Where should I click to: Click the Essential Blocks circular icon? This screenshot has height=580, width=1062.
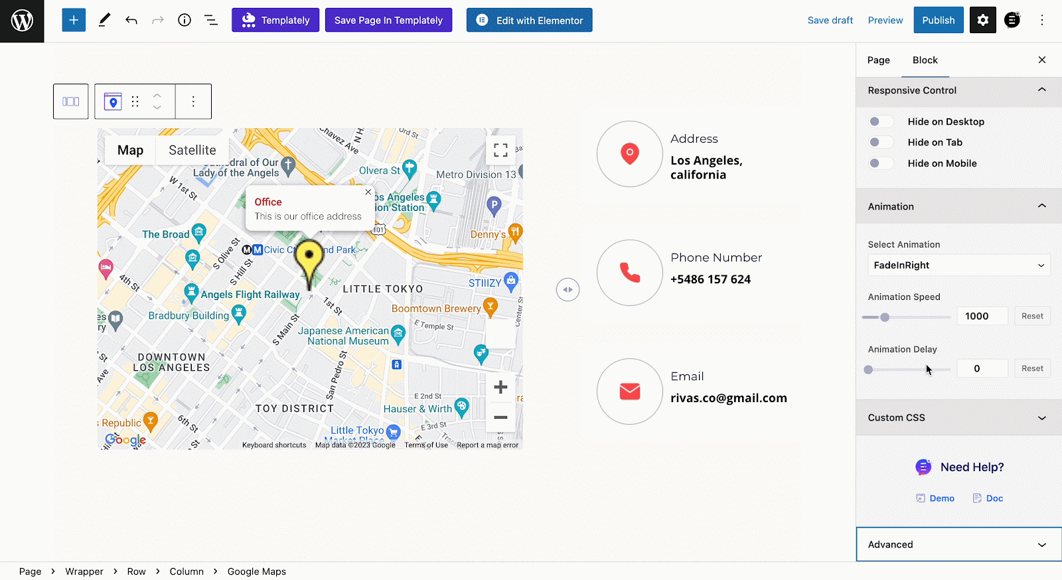pyautogui.click(x=1012, y=20)
